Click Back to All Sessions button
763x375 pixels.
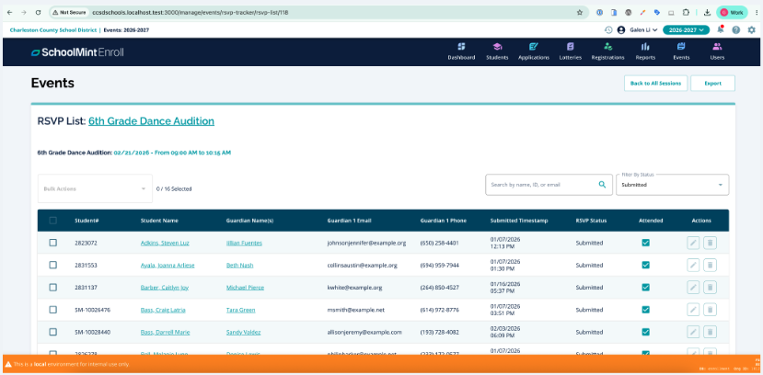click(655, 83)
